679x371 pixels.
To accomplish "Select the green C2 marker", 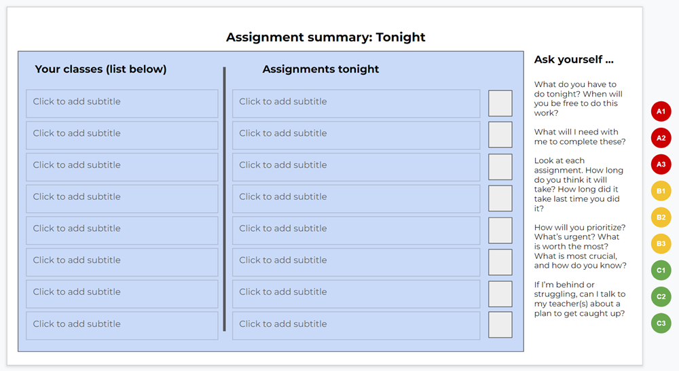I will [661, 296].
